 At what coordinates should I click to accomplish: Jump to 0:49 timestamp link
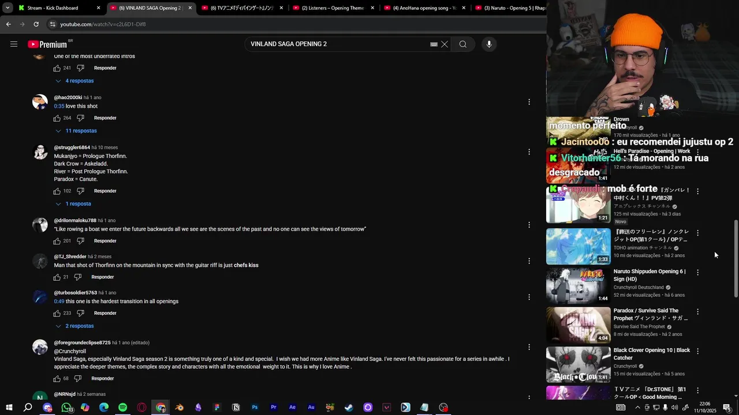[x=59, y=301]
